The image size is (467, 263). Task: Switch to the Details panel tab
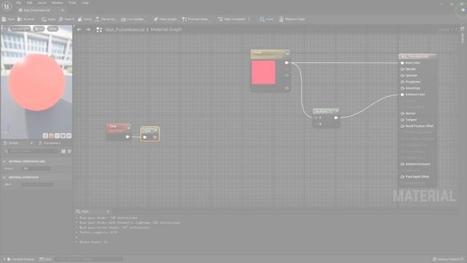tap(13, 143)
